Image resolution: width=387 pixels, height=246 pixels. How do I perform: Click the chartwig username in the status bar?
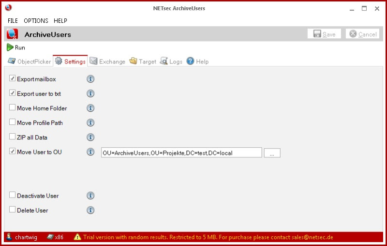click(26, 237)
